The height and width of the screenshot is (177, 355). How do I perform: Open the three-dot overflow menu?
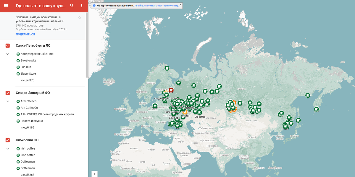[x=81, y=5]
